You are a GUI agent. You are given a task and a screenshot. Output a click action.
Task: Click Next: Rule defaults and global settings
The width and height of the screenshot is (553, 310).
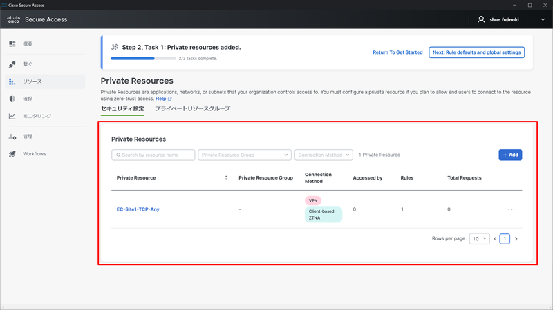[476, 52]
